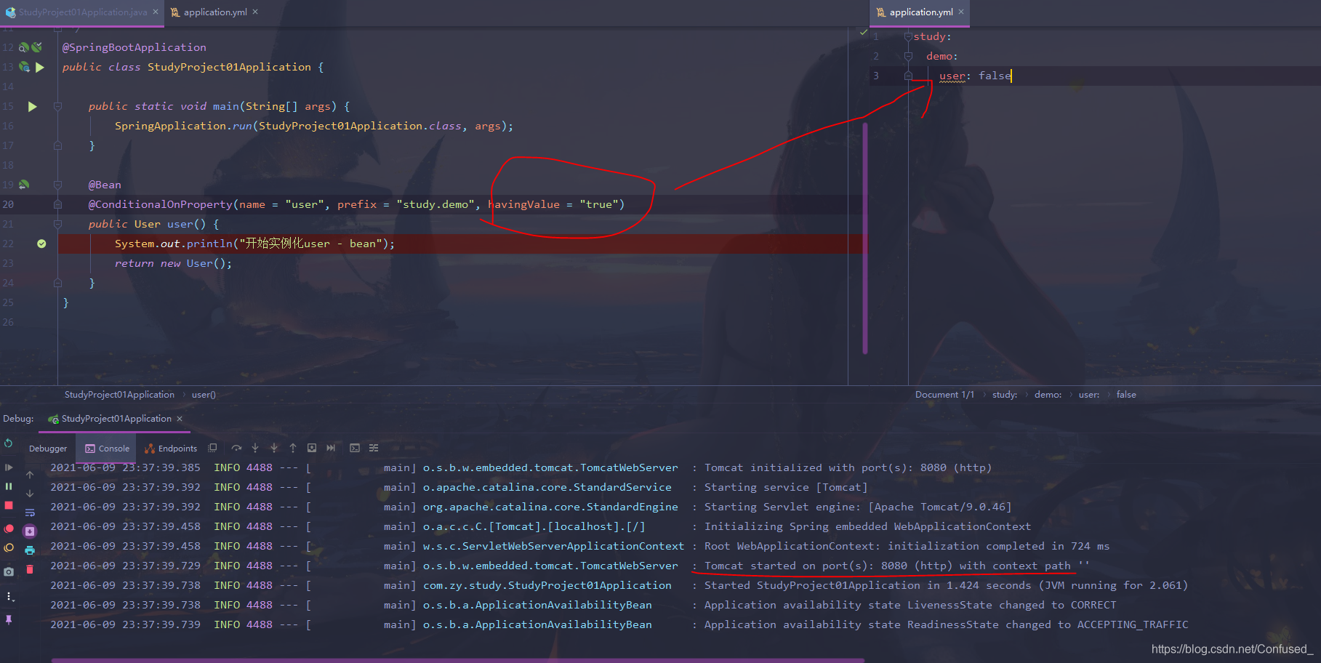Click StudyProject01Application in the editor breadcrumb
The image size is (1321, 663).
click(x=119, y=395)
